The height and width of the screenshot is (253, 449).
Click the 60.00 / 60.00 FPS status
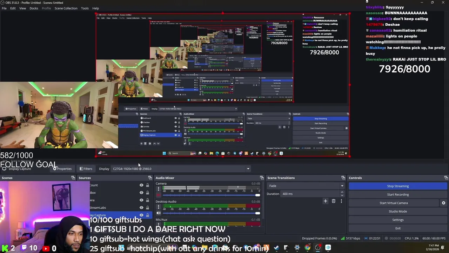tap(434, 238)
